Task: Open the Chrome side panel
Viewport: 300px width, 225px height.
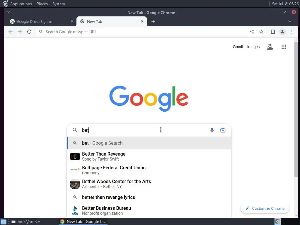Action: [x=273, y=32]
